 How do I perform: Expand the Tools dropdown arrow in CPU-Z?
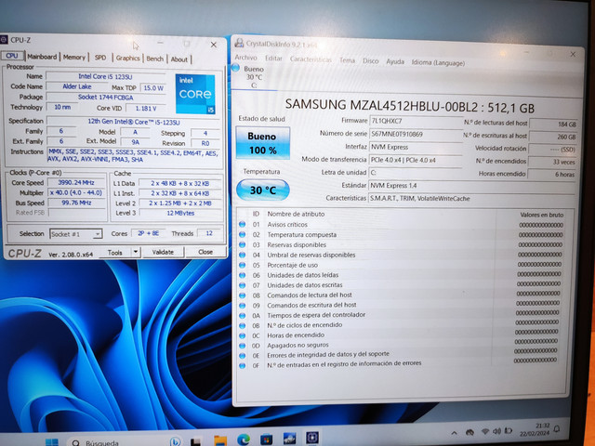click(136, 252)
